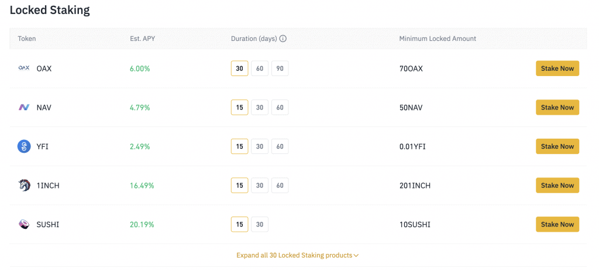The image size is (599, 271).
Task: Click the Est. APY column header
Action: pyautogui.click(x=143, y=39)
